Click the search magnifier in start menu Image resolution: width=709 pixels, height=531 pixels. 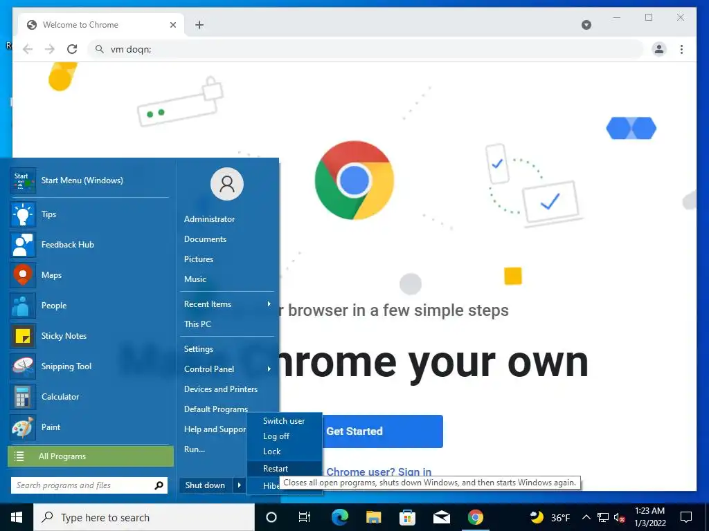pyautogui.click(x=159, y=485)
